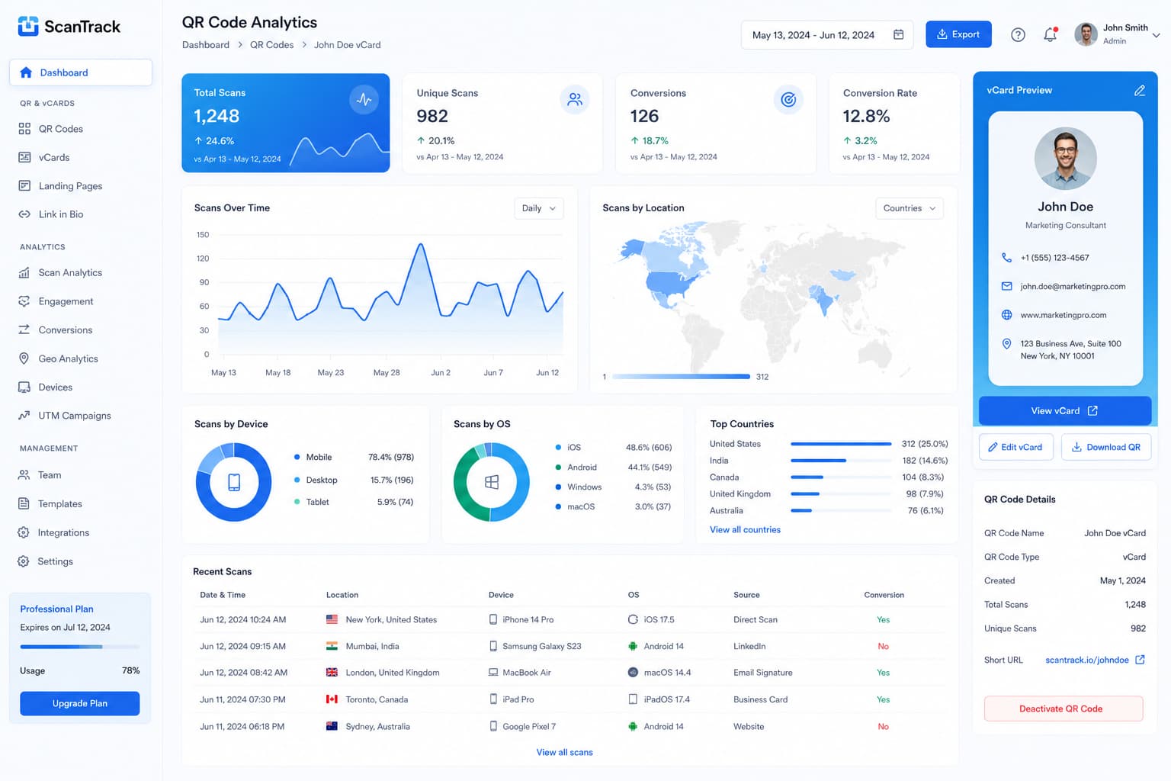Click the pulse icon on Total Scans card

[364, 99]
